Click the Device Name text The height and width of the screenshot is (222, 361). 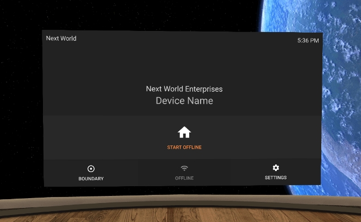184,100
